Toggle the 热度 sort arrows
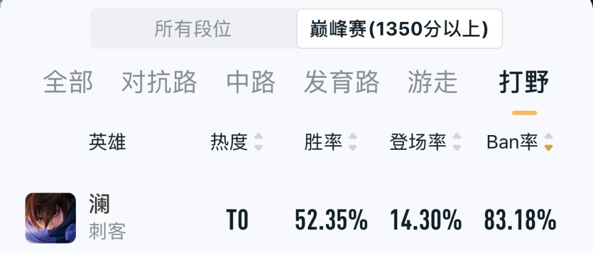593x253 pixels. click(x=259, y=142)
